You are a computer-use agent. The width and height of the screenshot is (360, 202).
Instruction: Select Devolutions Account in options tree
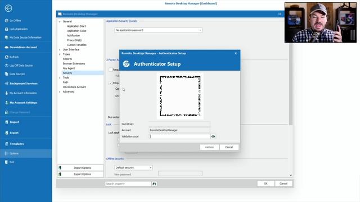click(x=74, y=87)
